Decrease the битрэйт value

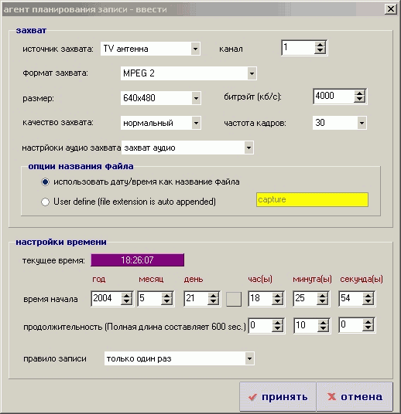tap(359, 100)
